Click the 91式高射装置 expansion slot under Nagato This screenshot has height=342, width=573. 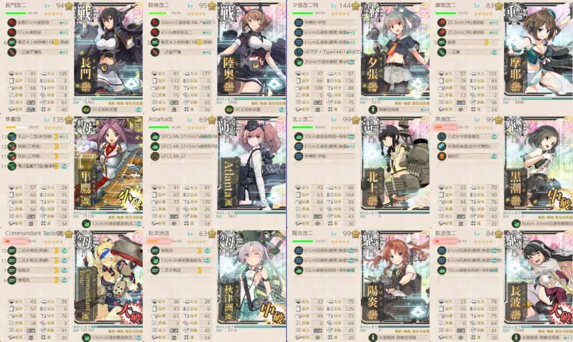[108, 109]
